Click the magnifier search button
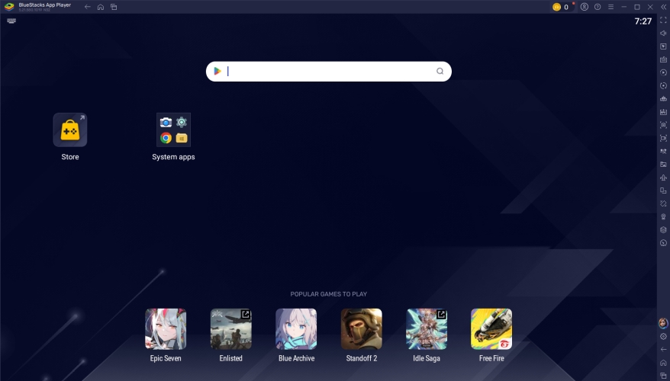The height and width of the screenshot is (381, 670). (440, 72)
